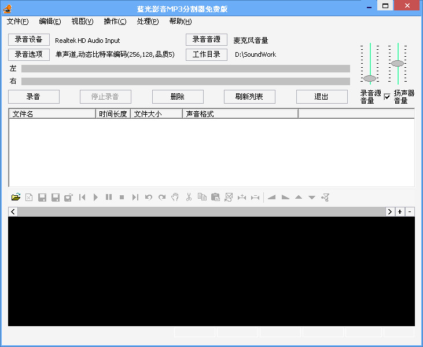
Task: Click the fade-in ramp icon
Action: click(271, 198)
